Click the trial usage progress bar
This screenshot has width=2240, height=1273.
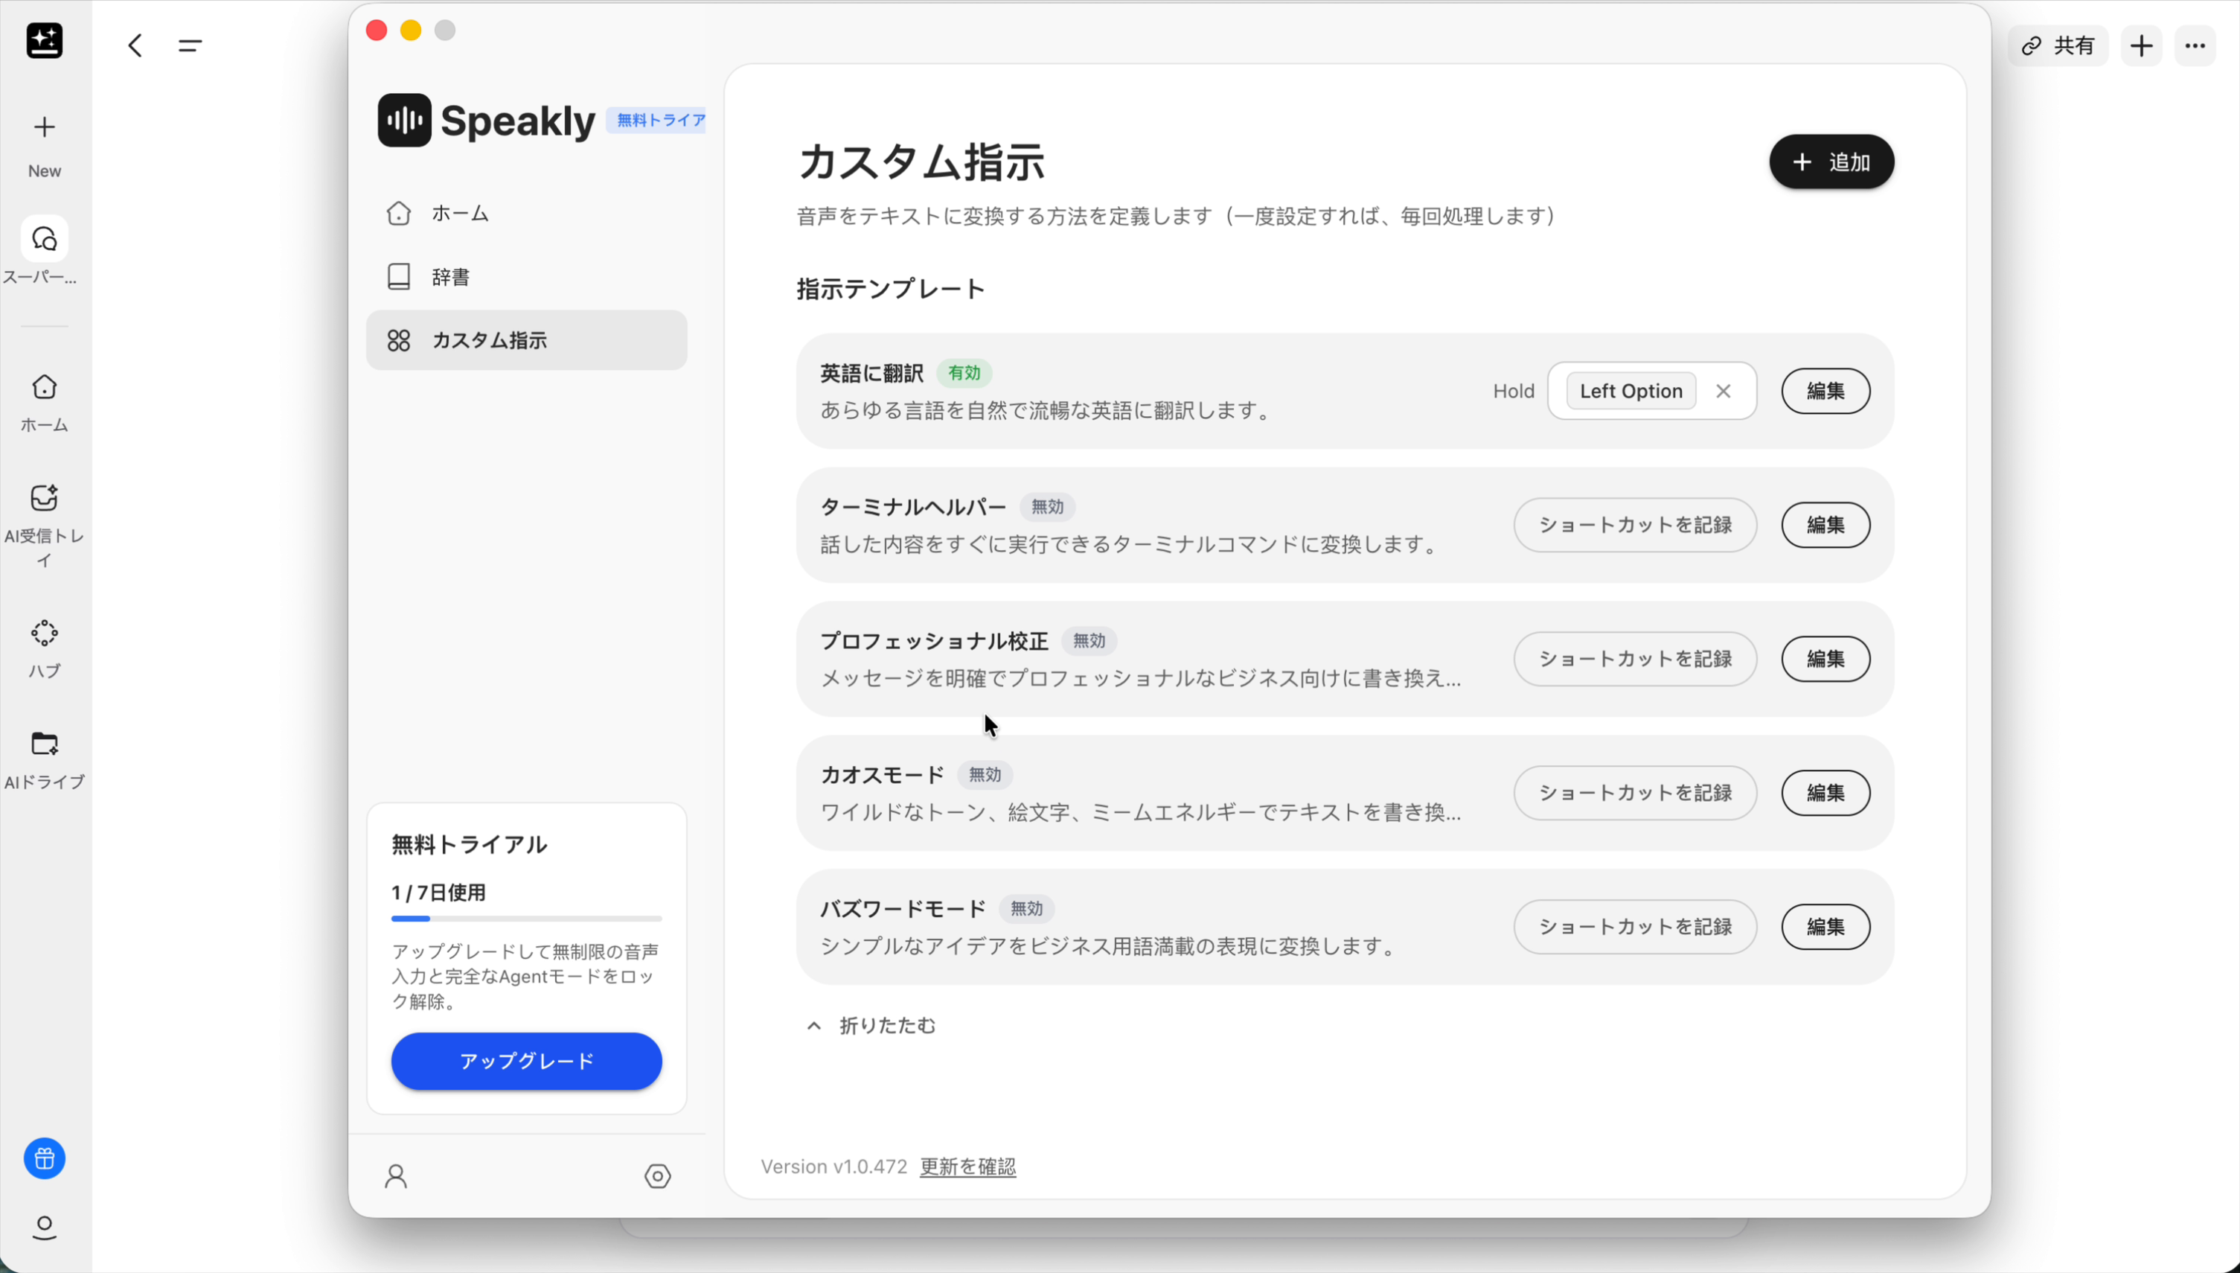click(x=526, y=919)
